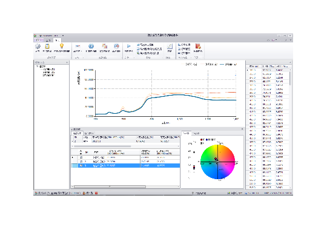Screen dimensions: 327x230
Task: Click the orange stacked-windows ribbon icon
Action: tap(105, 46)
